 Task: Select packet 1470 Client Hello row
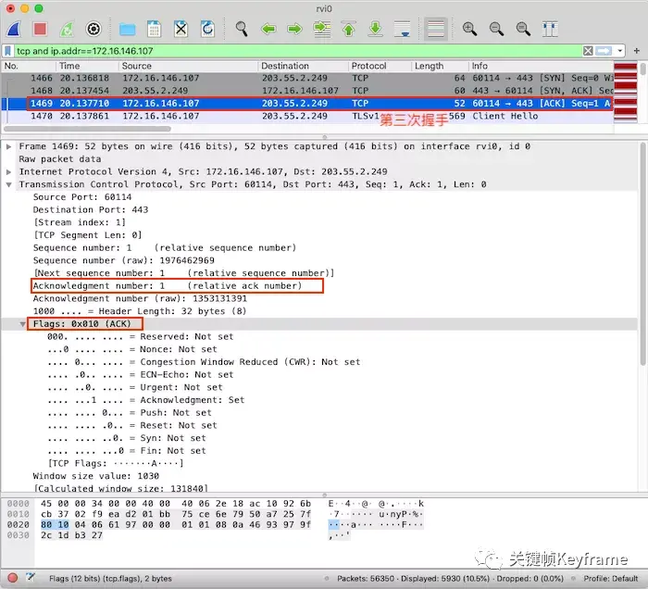pyautogui.click(x=307, y=116)
